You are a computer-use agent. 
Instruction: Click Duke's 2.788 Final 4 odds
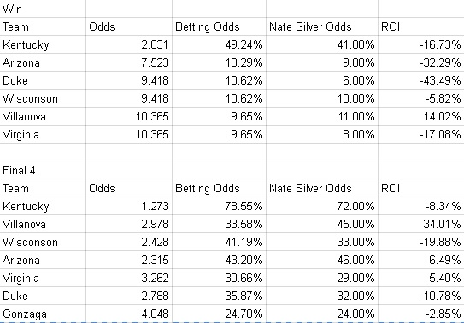[x=129, y=296]
